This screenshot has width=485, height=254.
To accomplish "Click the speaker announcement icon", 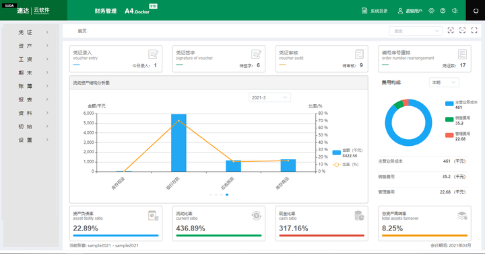I will click(x=455, y=11).
